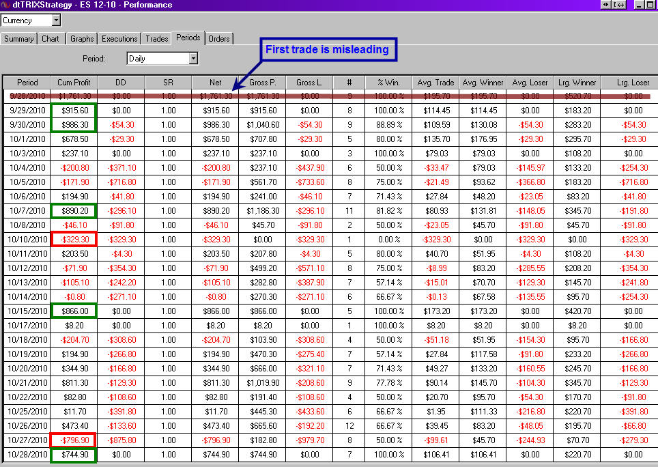Expand the Currency display dropdown arrow
The image size is (658, 467).
pyautogui.click(x=56, y=20)
